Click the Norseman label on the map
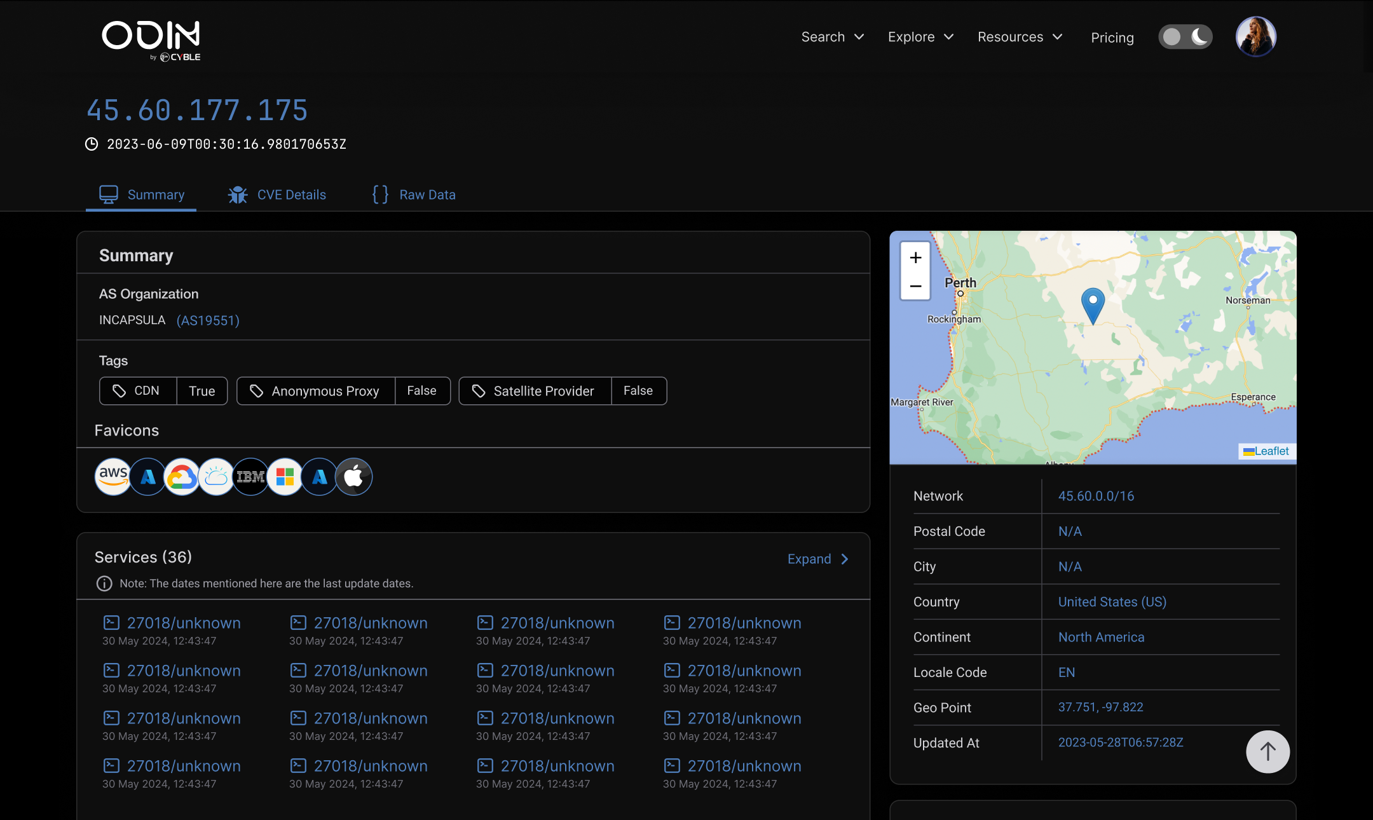Screen dimensions: 1373x820 pyautogui.click(x=1248, y=300)
